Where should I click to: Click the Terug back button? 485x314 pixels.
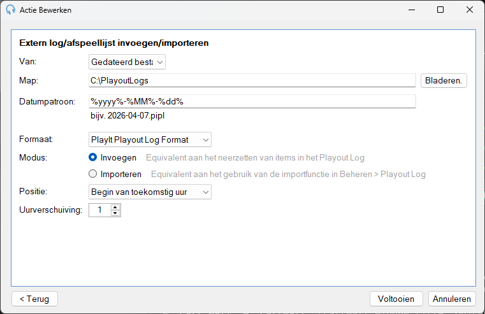[x=34, y=299]
